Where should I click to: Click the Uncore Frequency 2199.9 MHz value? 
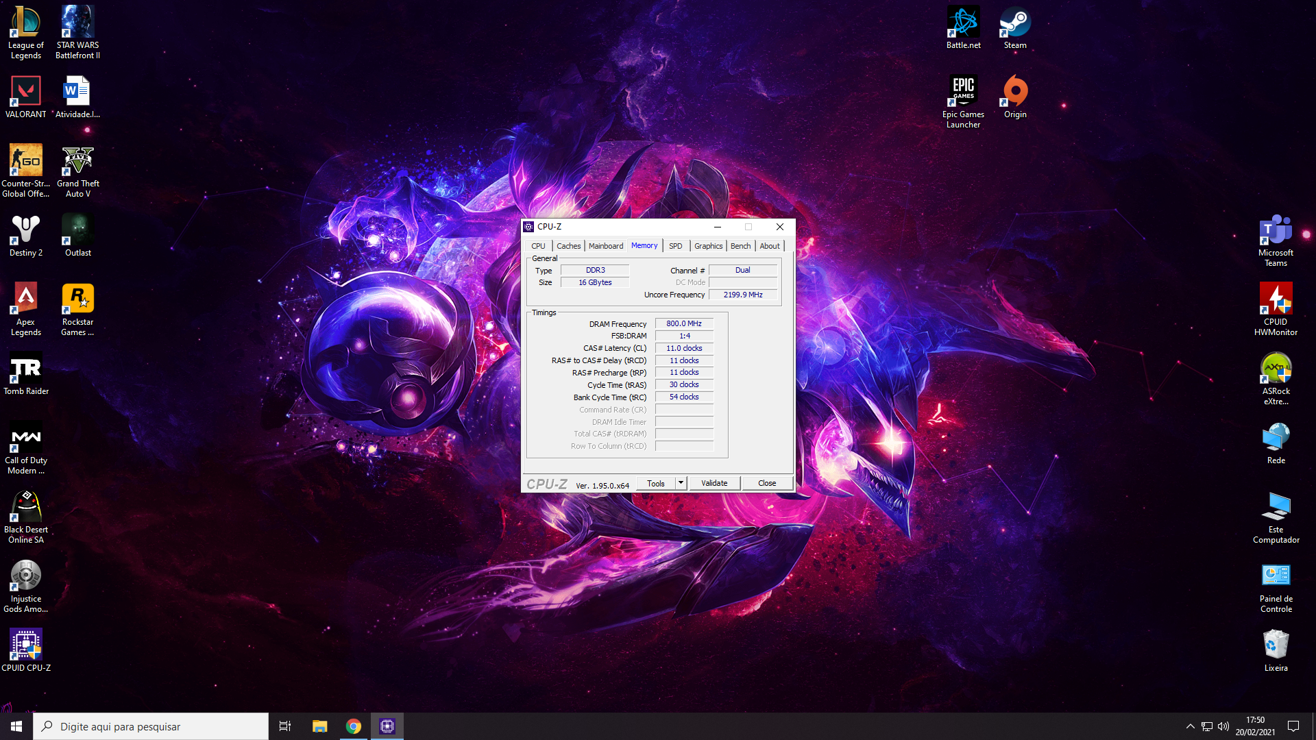tap(743, 295)
